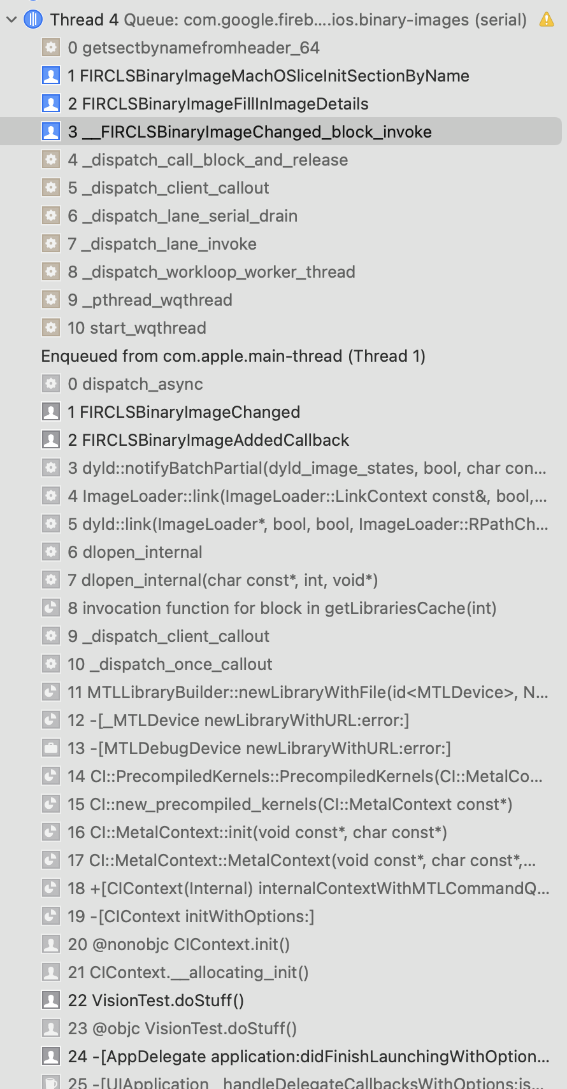This screenshot has width=567, height=1089.
Task: Click the gear icon beside dispatch_async
Action: (50, 384)
